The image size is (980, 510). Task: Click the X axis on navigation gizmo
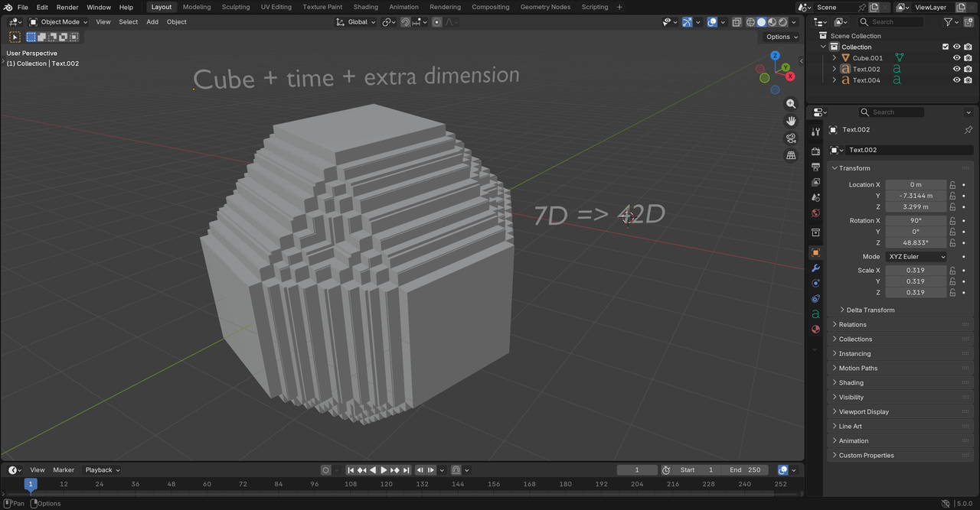click(x=790, y=76)
